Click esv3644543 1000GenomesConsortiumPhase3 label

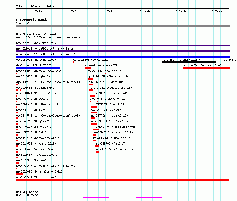point(48,116)
